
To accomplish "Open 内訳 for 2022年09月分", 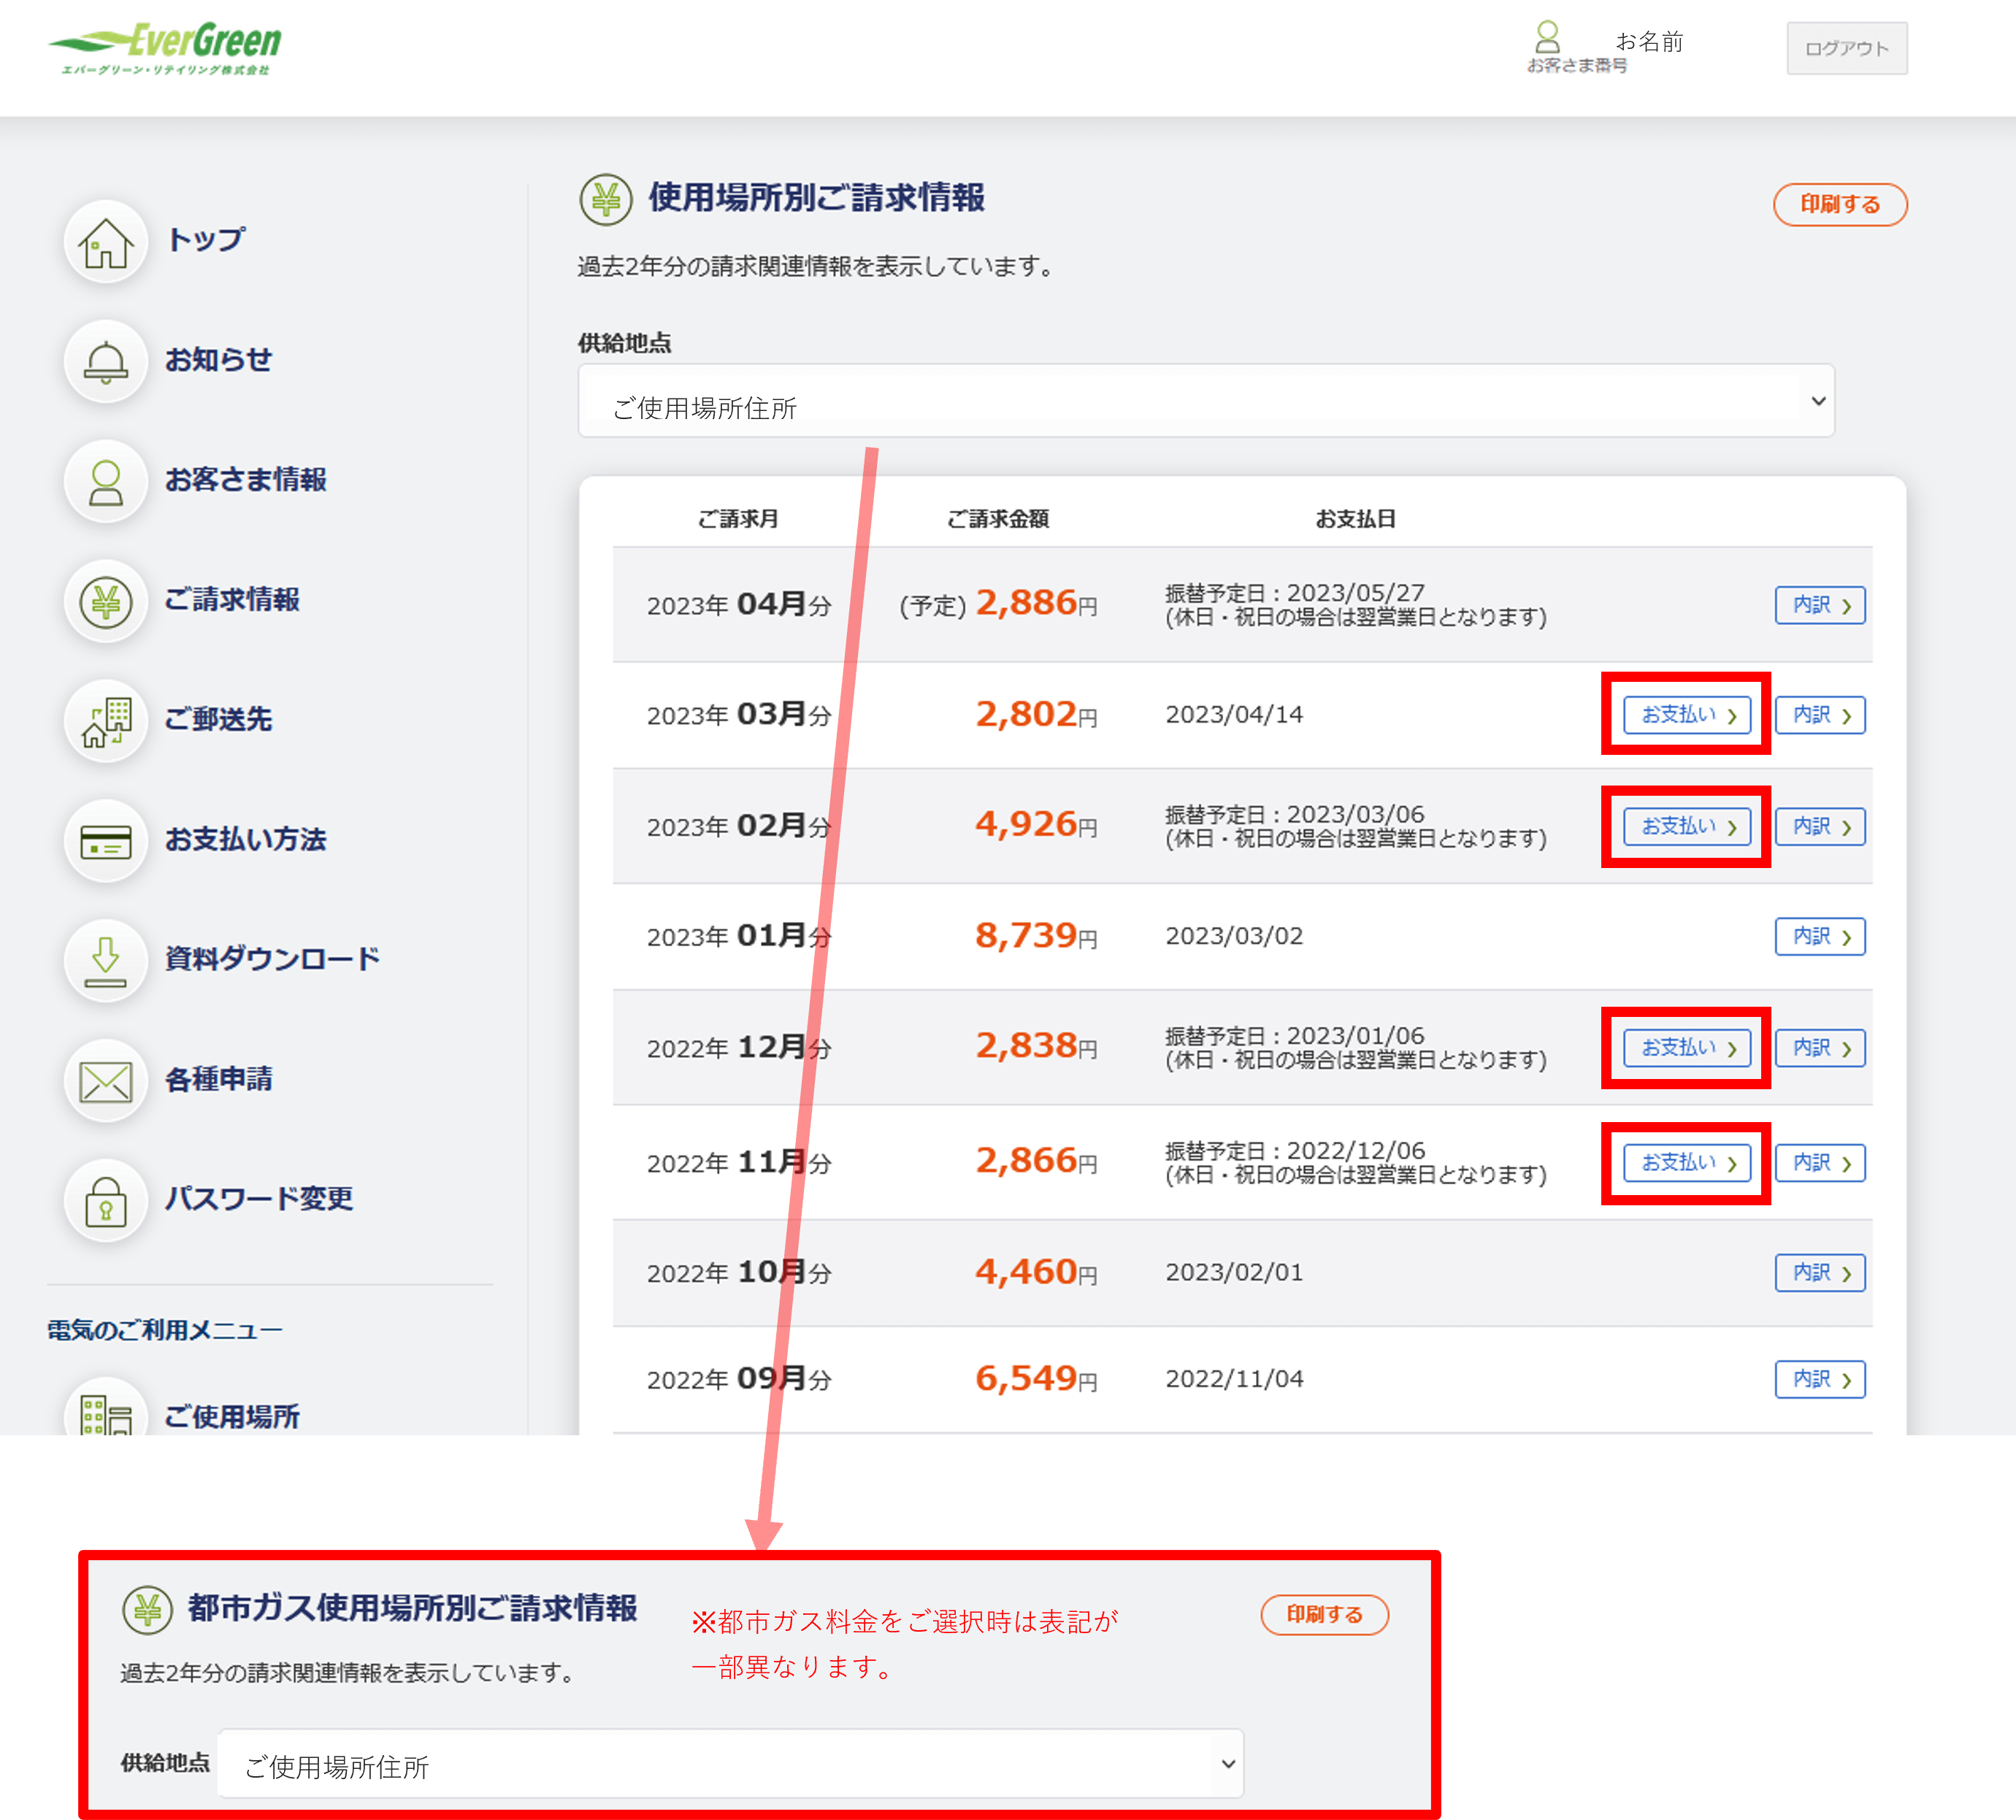I will pos(1819,1380).
